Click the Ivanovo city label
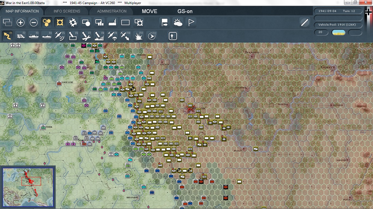The height and width of the screenshot is (209, 373). pos(252,52)
